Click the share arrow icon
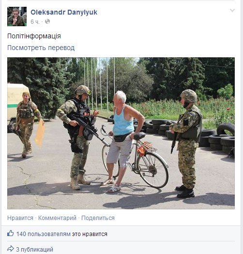 point(11,249)
